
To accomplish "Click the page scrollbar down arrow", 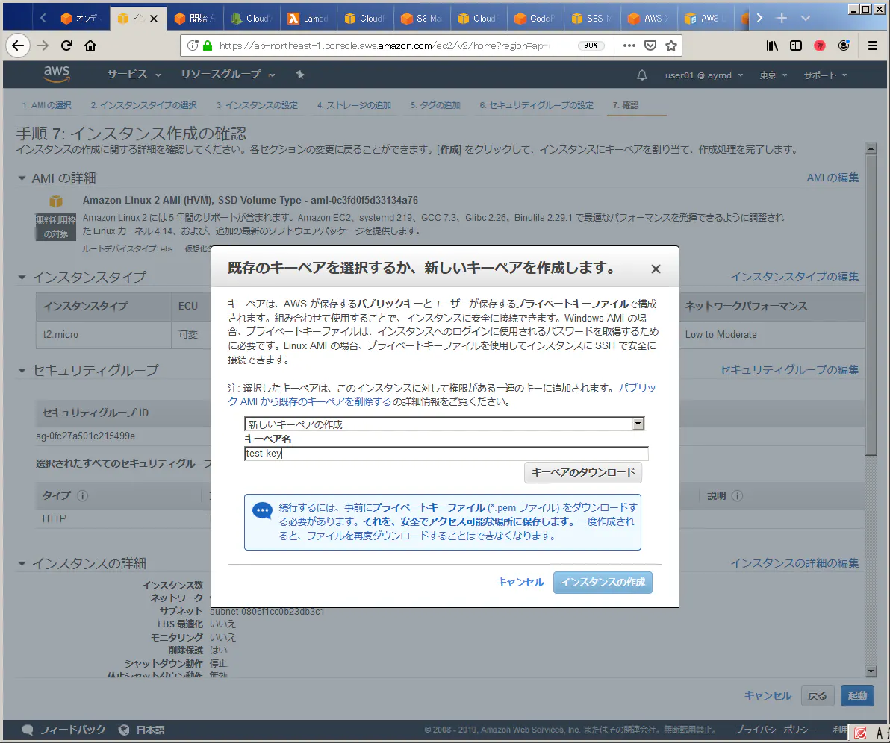I will (871, 671).
